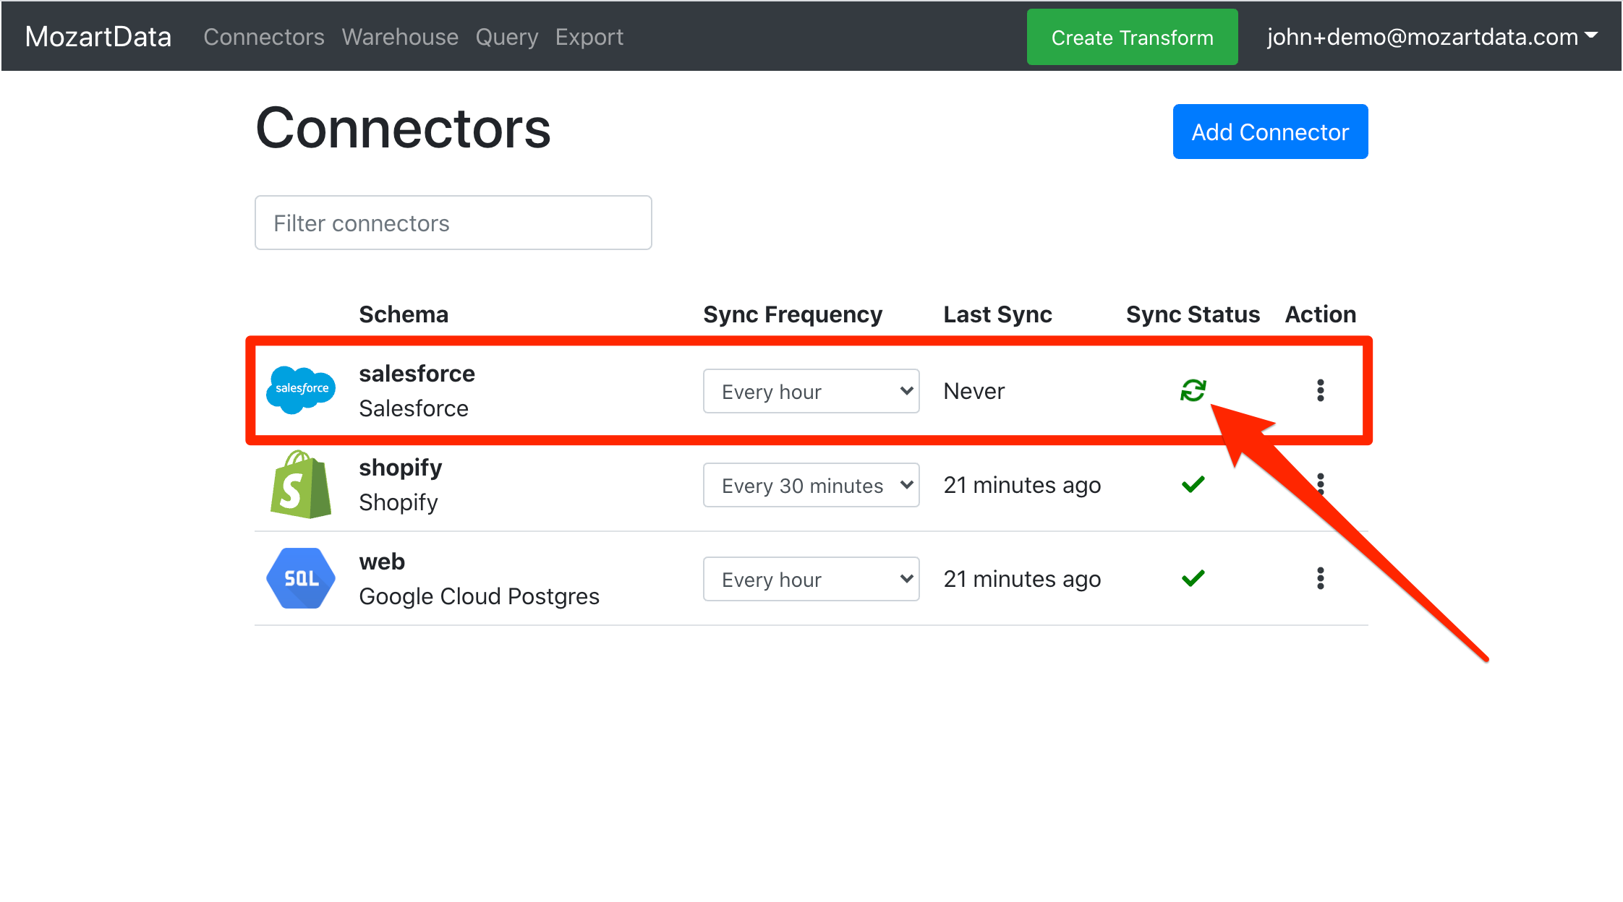Image resolution: width=1623 pixels, height=902 pixels.
Task: Click the Schema column header
Action: (404, 314)
